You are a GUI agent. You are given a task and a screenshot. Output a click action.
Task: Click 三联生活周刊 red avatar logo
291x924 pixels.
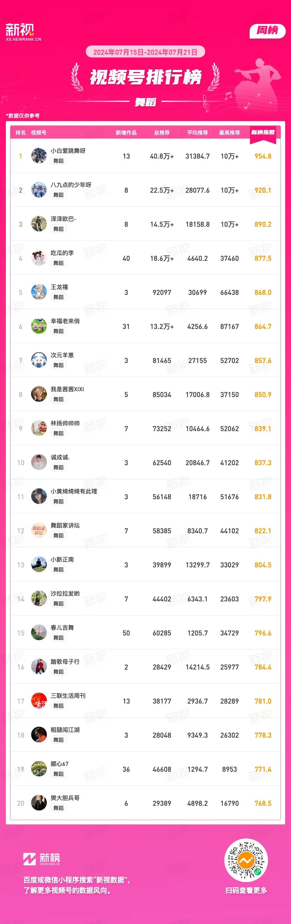point(39,701)
